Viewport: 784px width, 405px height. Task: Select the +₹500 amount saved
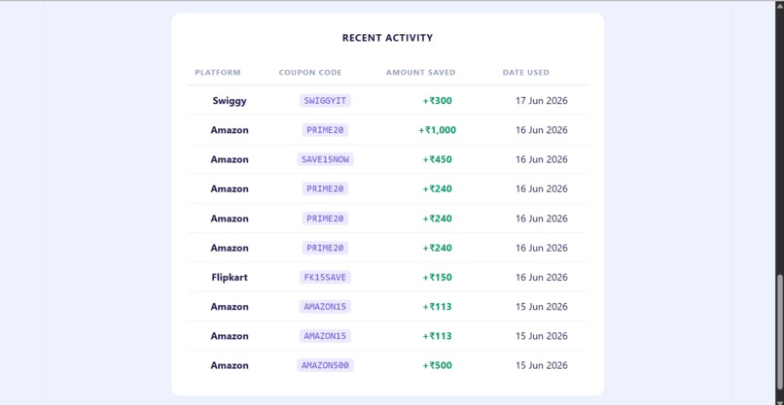[x=437, y=365]
